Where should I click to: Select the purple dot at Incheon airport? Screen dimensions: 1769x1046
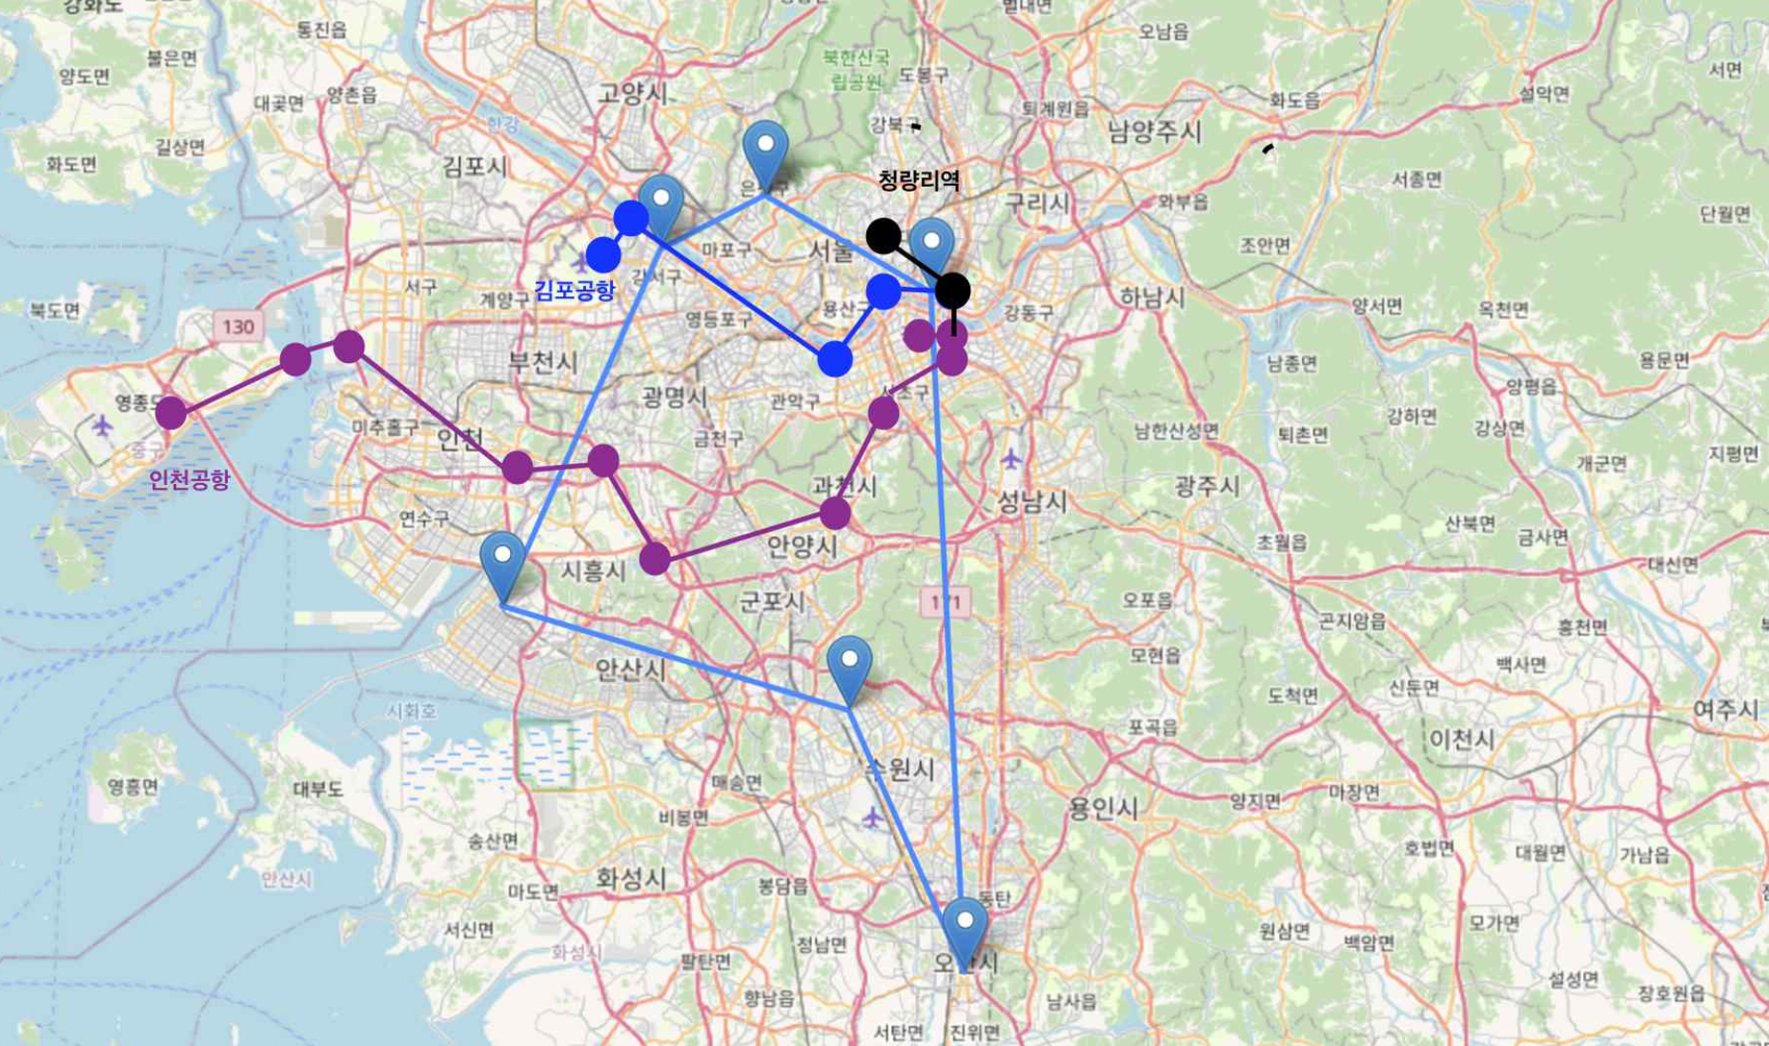(x=172, y=412)
